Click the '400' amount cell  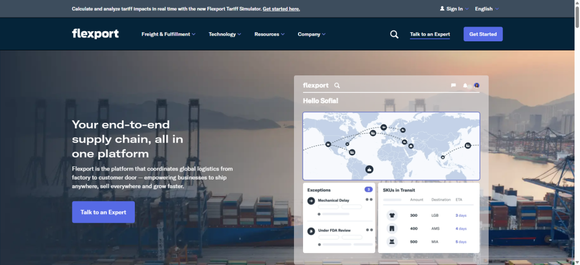(x=413, y=229)
